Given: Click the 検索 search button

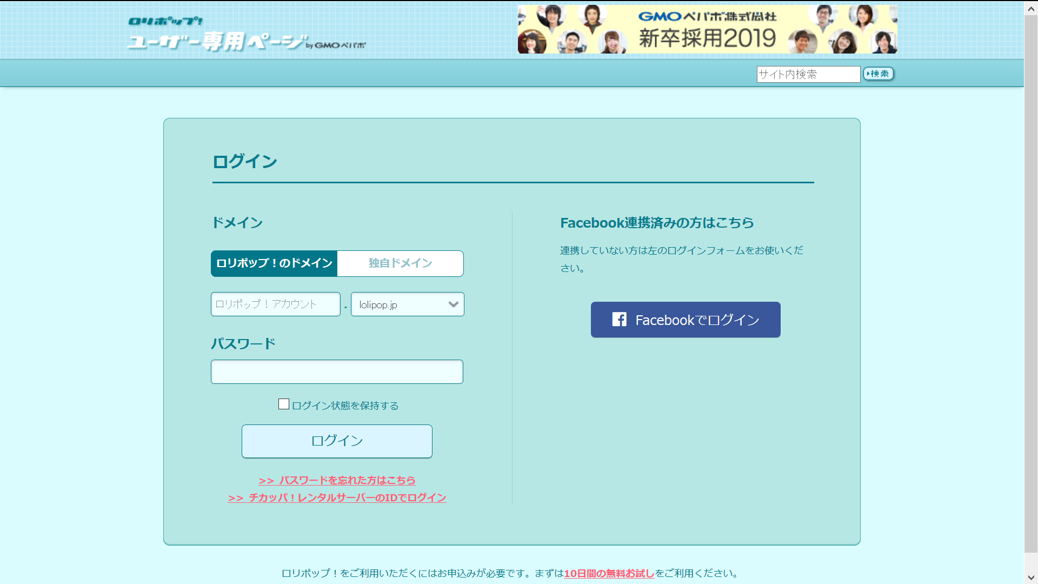Looking at the screenshot, I should pos(878,74).
